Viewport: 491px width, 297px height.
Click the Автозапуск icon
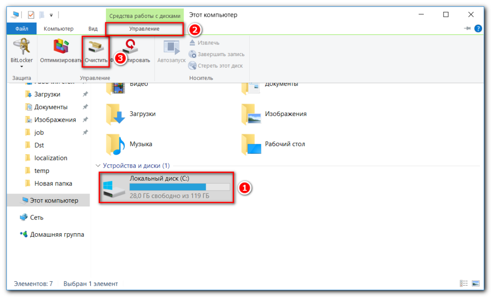171,48
